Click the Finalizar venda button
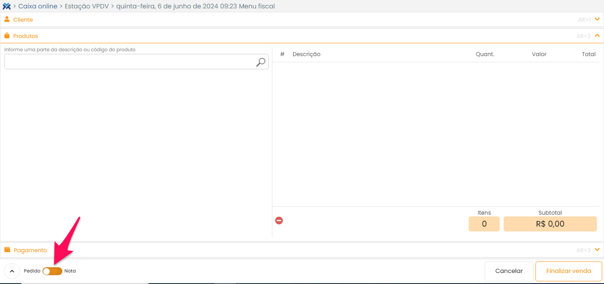 click(569, 271)
